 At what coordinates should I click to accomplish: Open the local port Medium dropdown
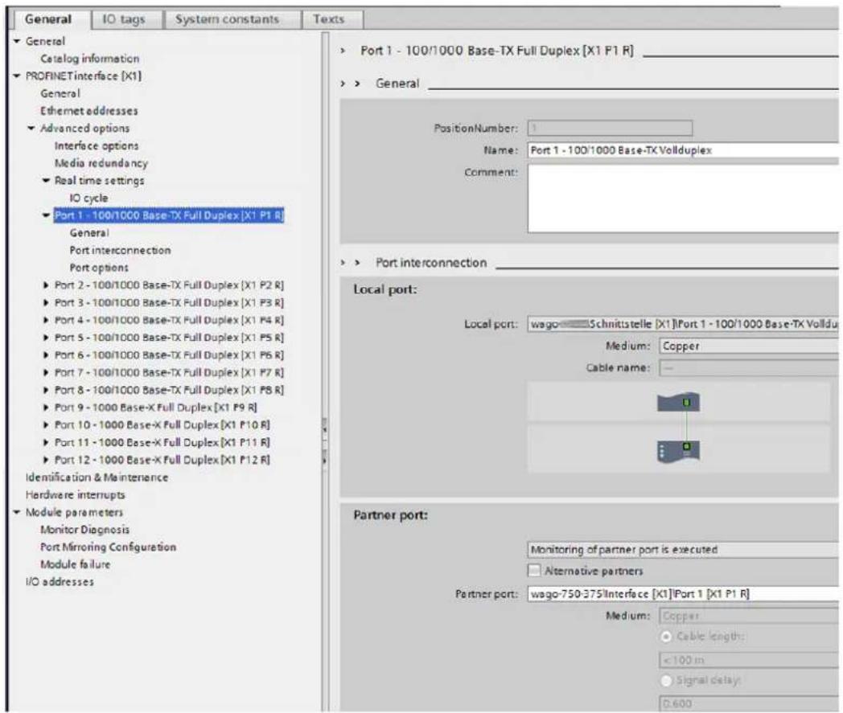748,346
